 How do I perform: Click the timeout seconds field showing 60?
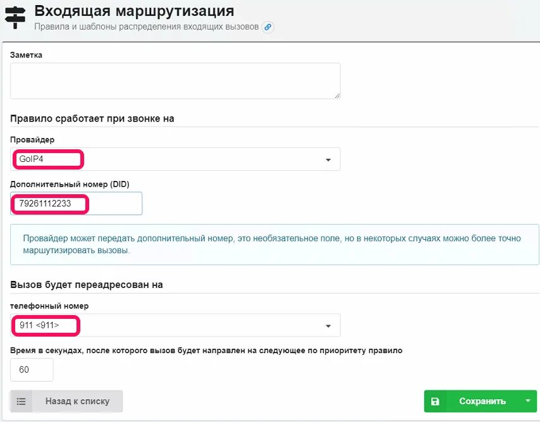pos(32,369)
